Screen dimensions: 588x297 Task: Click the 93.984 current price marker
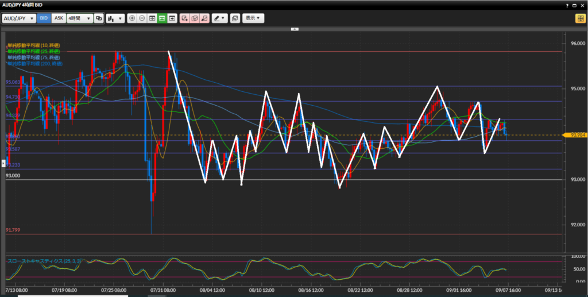pyautogui.click(x=577, y=135)
